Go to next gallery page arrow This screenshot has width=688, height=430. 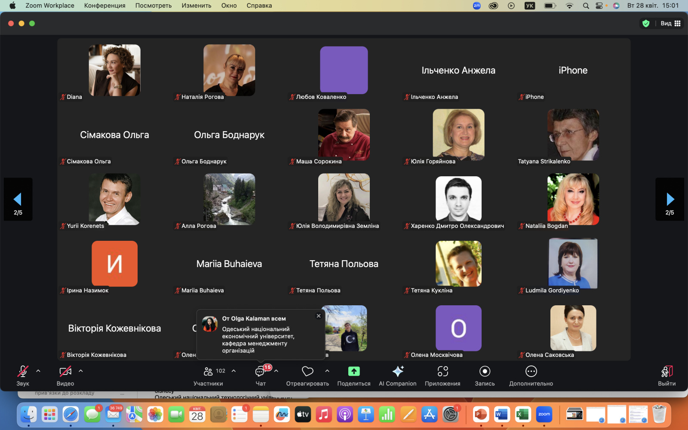click(x=670, y=199)
